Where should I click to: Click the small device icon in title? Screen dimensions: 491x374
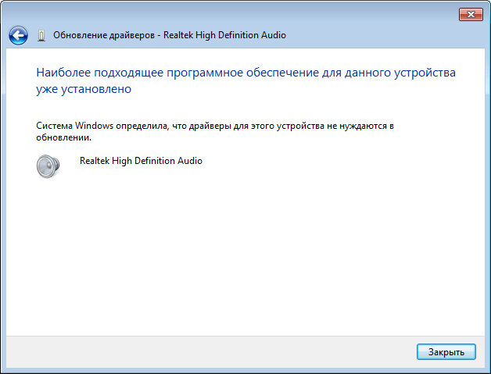[41, 35]
